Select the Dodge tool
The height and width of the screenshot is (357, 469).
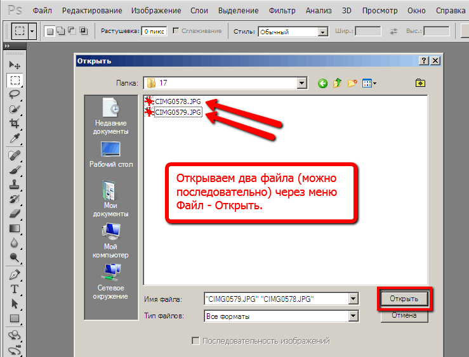coord(15,257)
